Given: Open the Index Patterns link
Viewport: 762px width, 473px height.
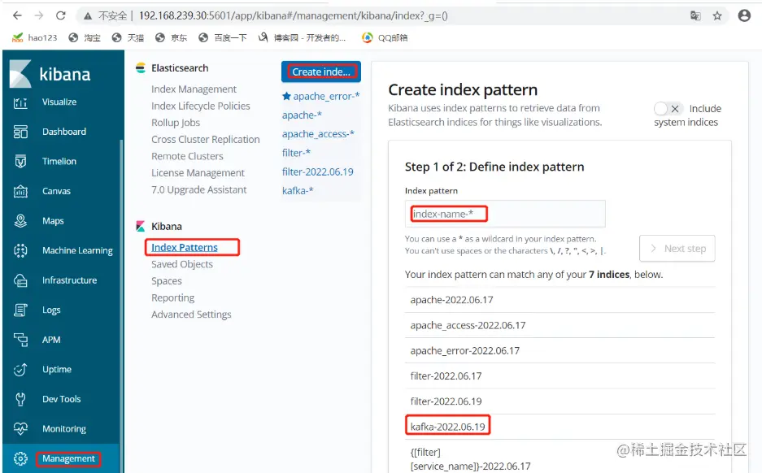Looking at the screenshot, I should tap(185, 248).
